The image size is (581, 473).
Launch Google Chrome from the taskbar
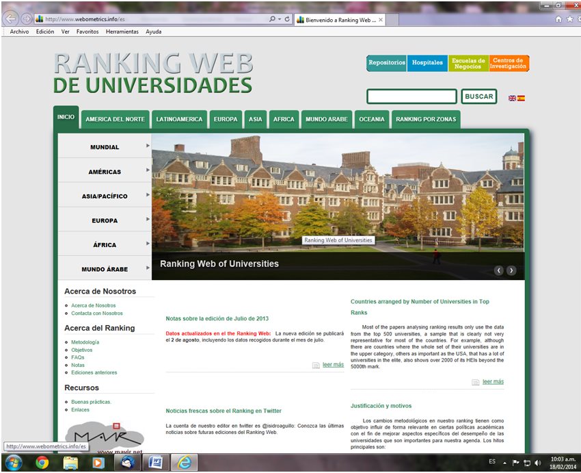pos(42,463)
